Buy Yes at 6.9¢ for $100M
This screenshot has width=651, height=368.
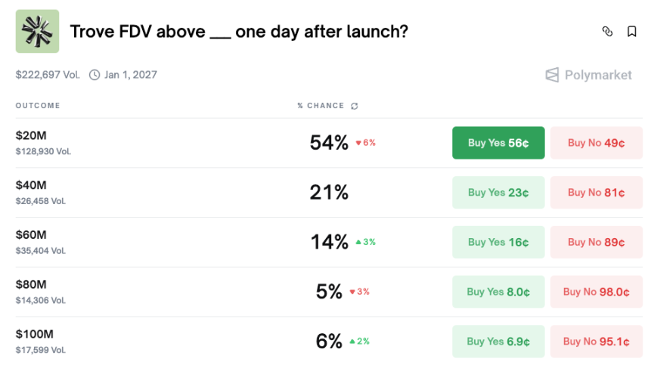point(498,342)
